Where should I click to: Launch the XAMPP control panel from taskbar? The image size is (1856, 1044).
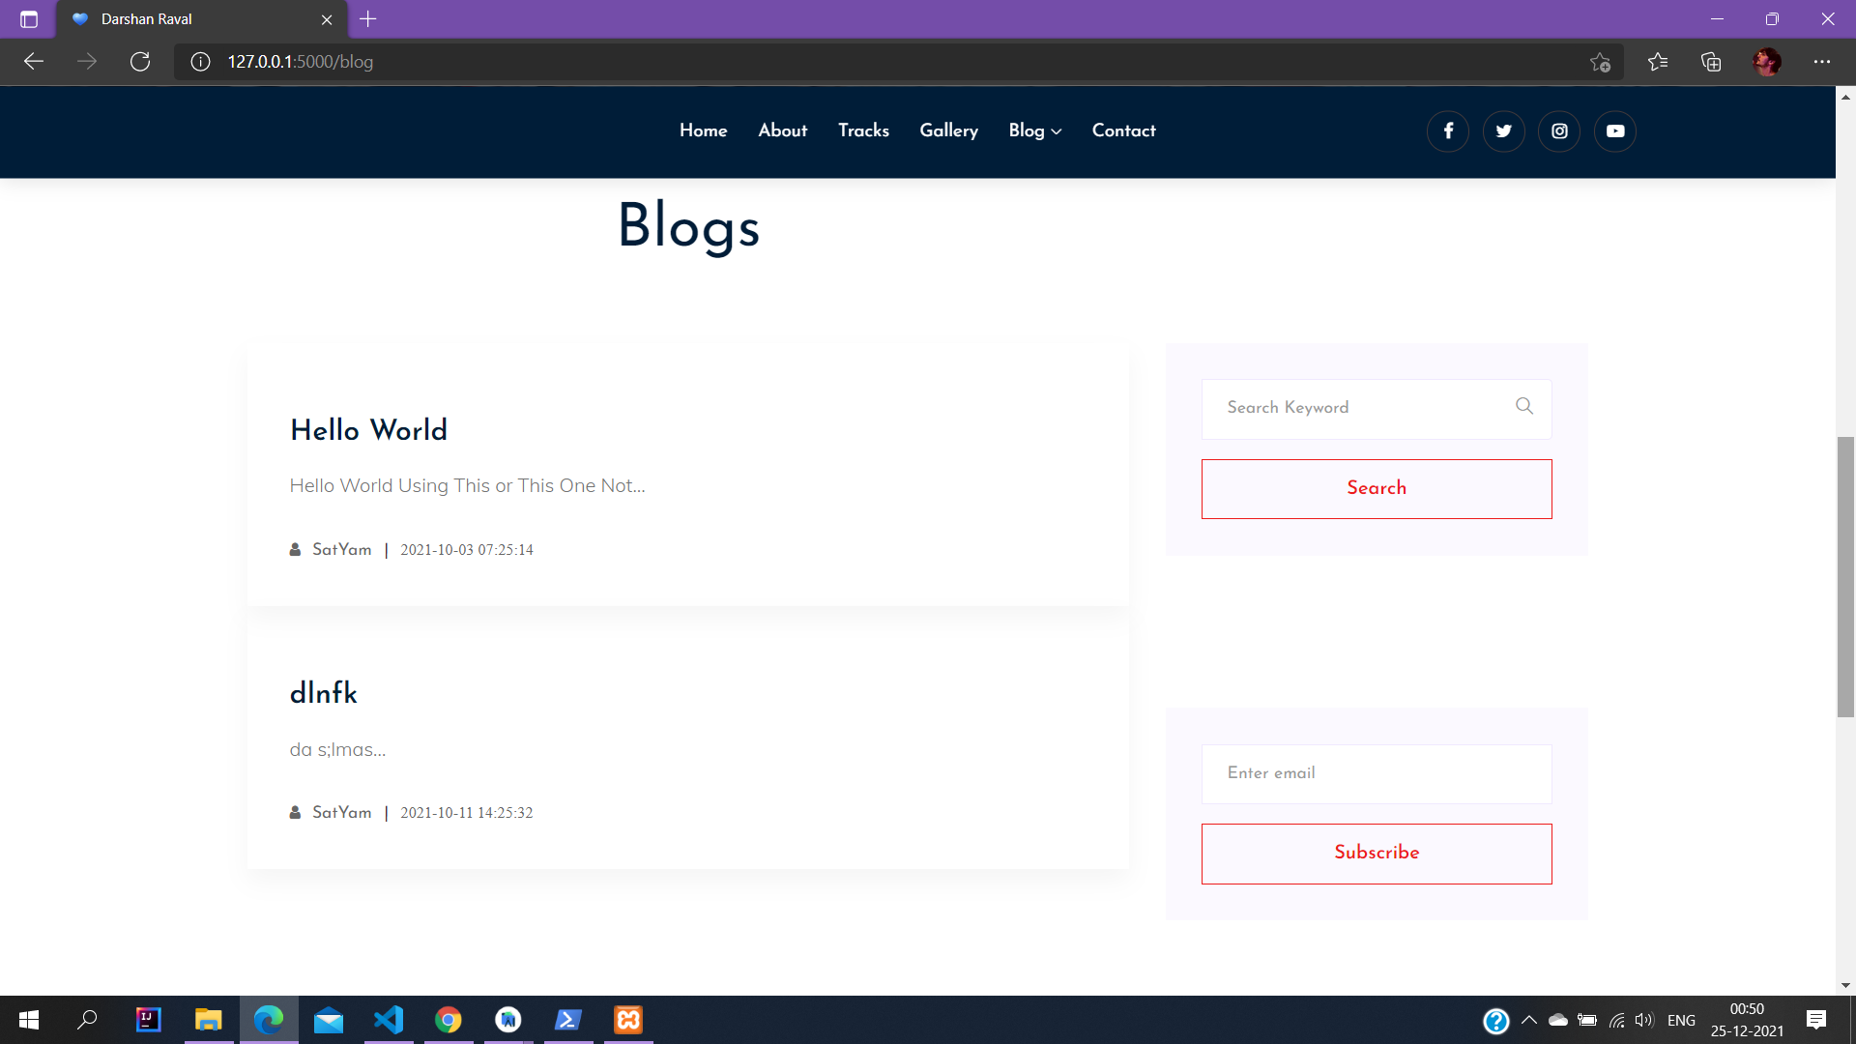pos(627,1020)
